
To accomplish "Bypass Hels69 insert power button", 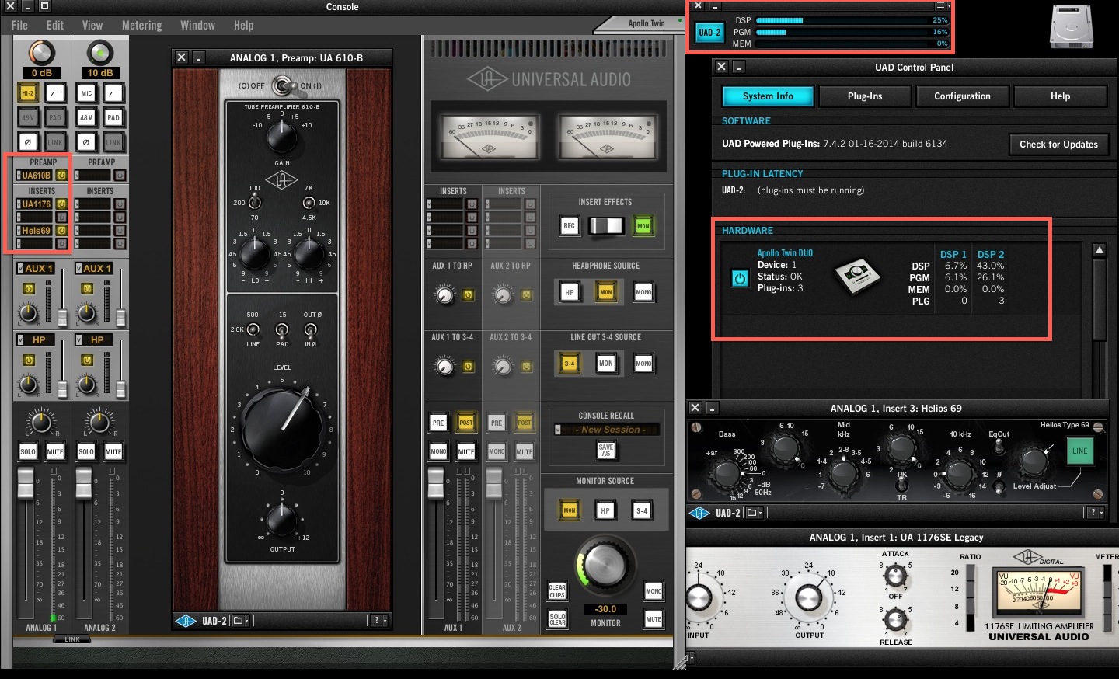I will coord(61,231).
